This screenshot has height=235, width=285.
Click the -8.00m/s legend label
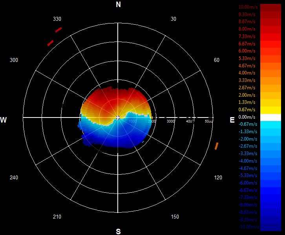(248, 205)
